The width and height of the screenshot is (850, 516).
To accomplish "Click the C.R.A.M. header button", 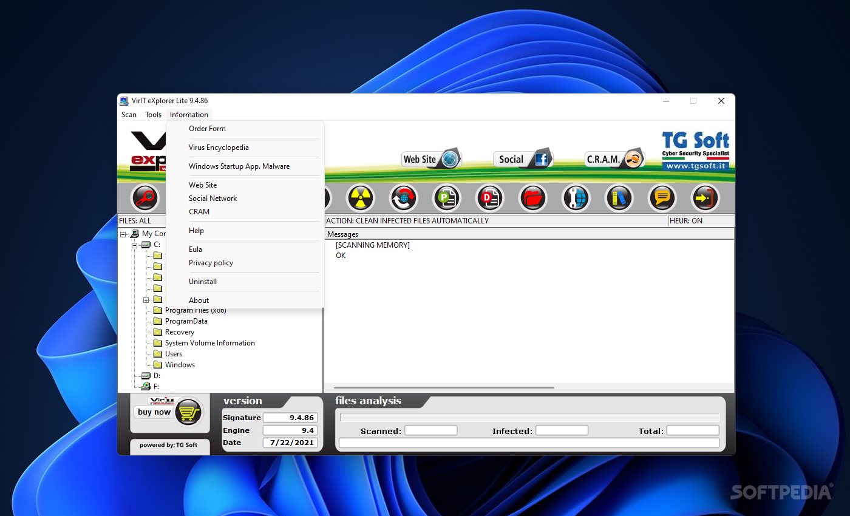I will pyautogui.click(x=614, y=159).
